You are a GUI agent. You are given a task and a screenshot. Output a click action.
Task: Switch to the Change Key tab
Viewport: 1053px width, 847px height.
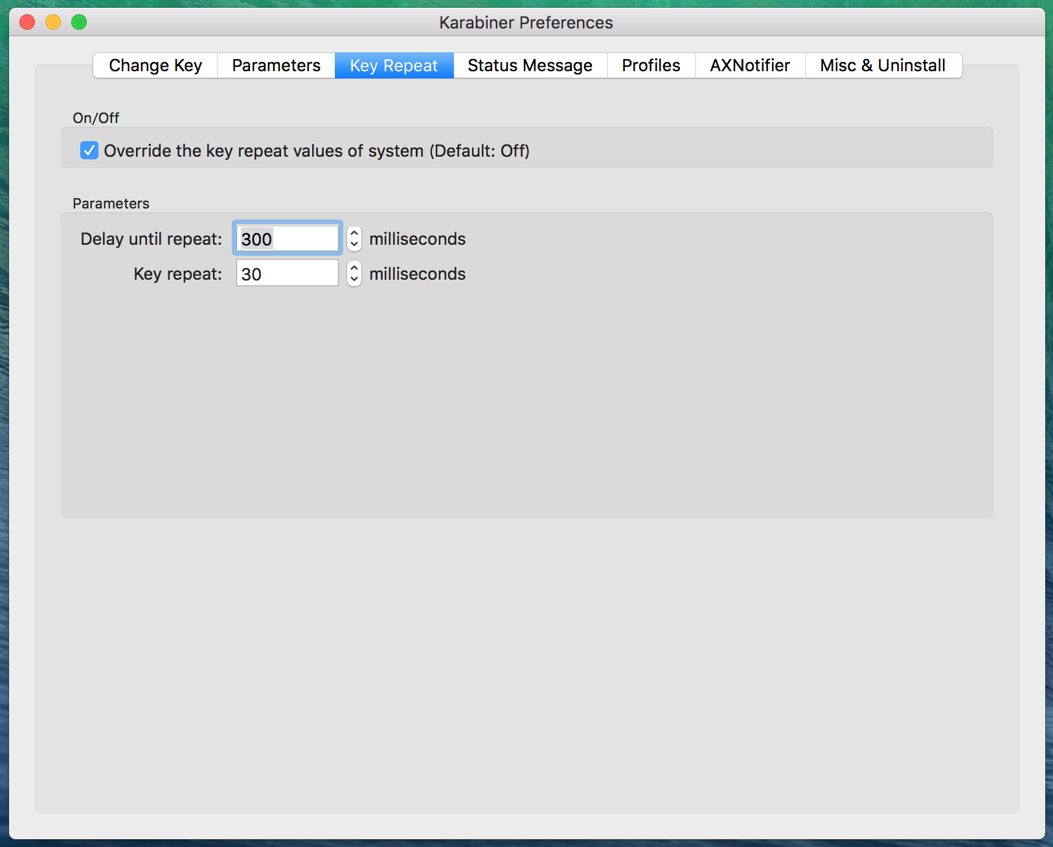[x=155, y=65]
